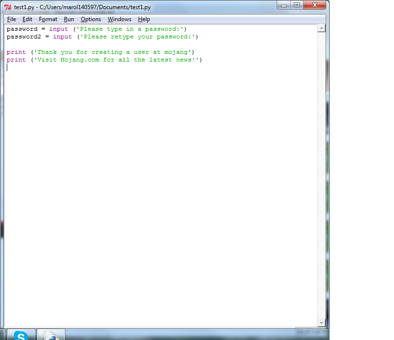Screen dimensions: 394x340
Task: Click the first print keyword
Action: (x=16, y=52)
